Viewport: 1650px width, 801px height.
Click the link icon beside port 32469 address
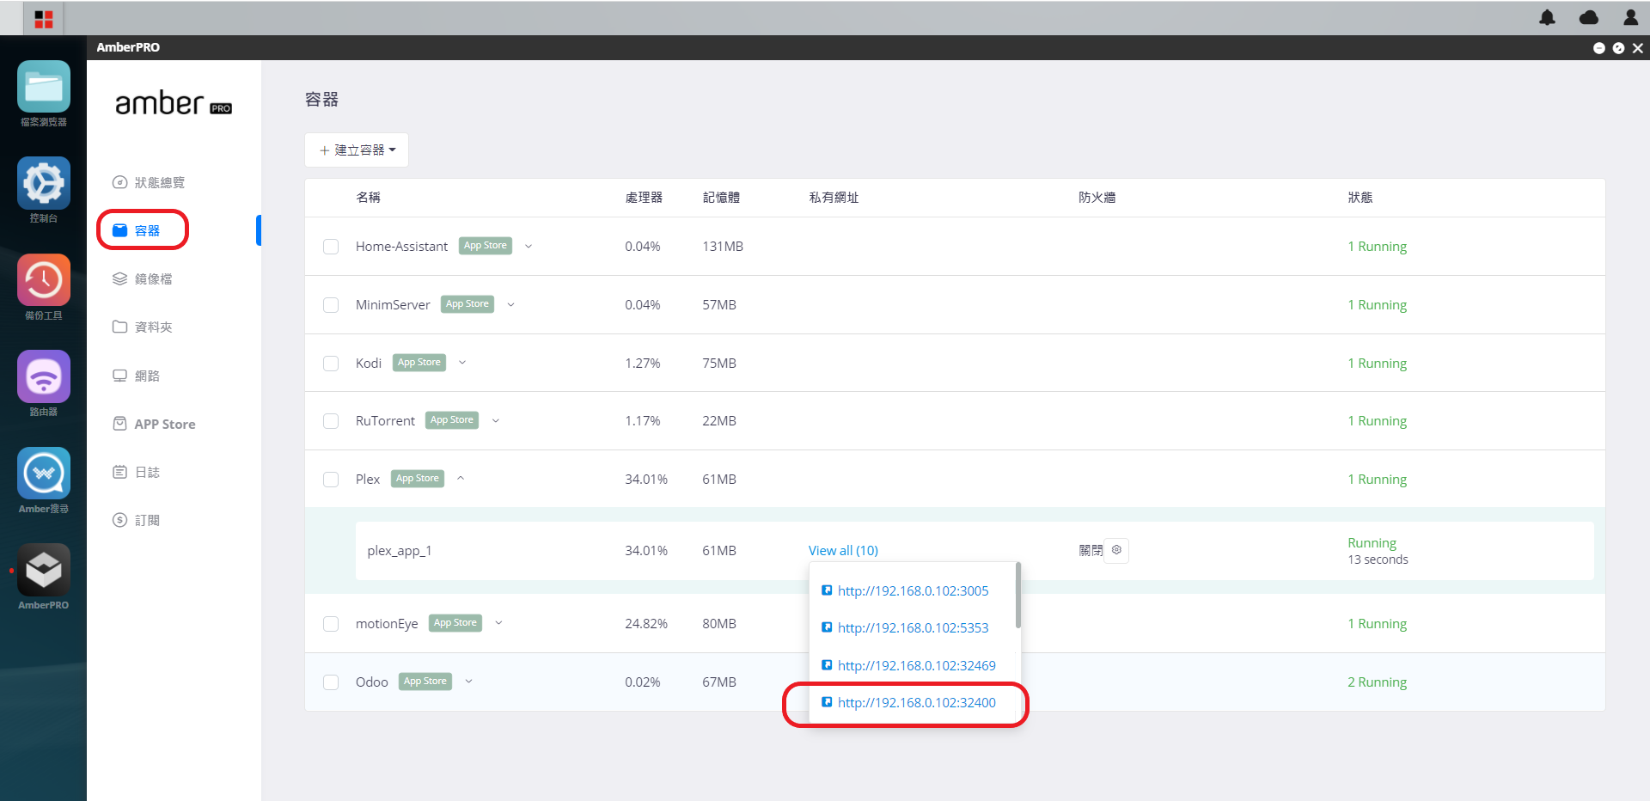(827, 665)
